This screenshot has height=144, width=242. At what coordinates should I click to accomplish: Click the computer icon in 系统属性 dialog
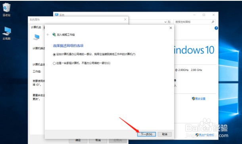(36, 37)
